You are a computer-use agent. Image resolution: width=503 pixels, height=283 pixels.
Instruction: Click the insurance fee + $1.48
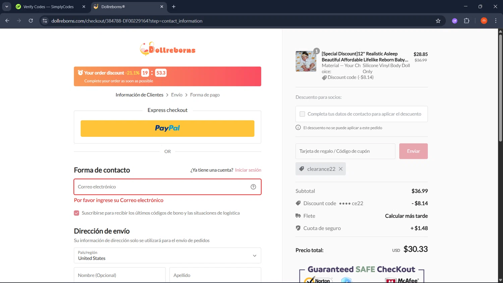click(x=419, y=228)
